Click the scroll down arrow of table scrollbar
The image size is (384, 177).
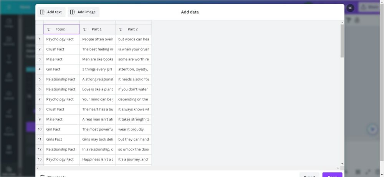point(342,164)
